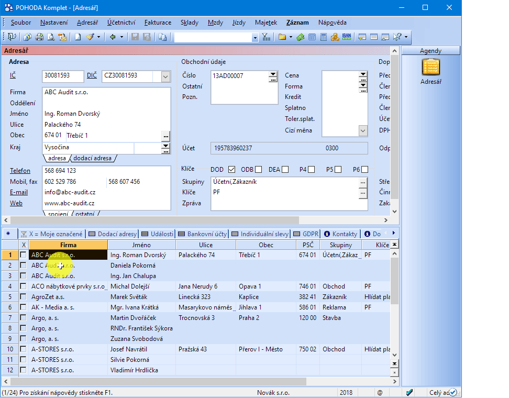Switch to the Dodací adresy tab

point(112,234)
